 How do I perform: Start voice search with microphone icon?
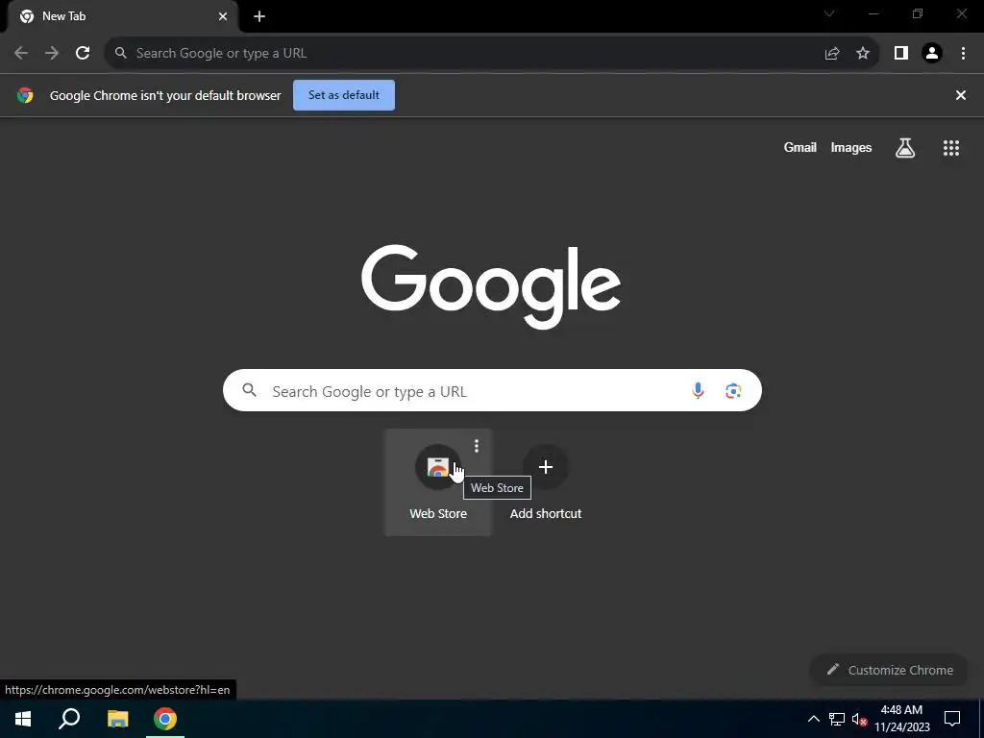pyautogui.click(x=698, y=391)
